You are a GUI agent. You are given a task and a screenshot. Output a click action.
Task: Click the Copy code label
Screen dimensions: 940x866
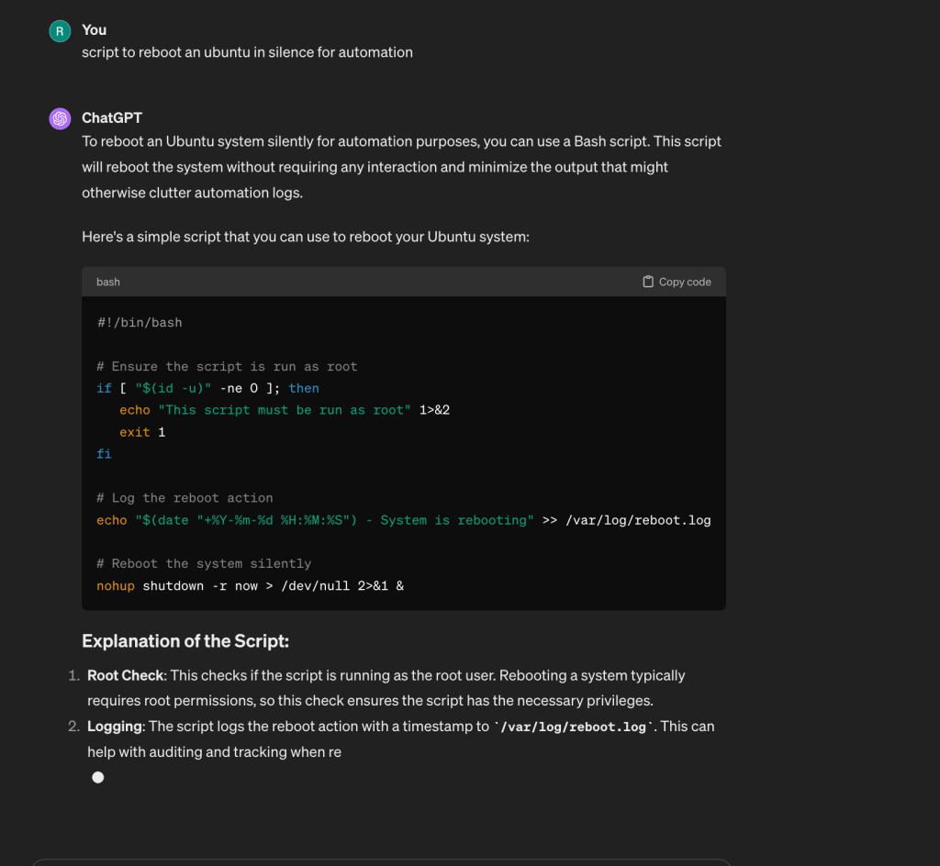685,282
